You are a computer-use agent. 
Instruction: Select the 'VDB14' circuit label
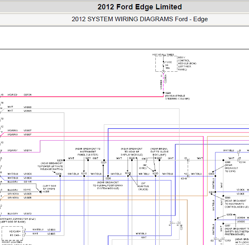(x=27, y=150)
